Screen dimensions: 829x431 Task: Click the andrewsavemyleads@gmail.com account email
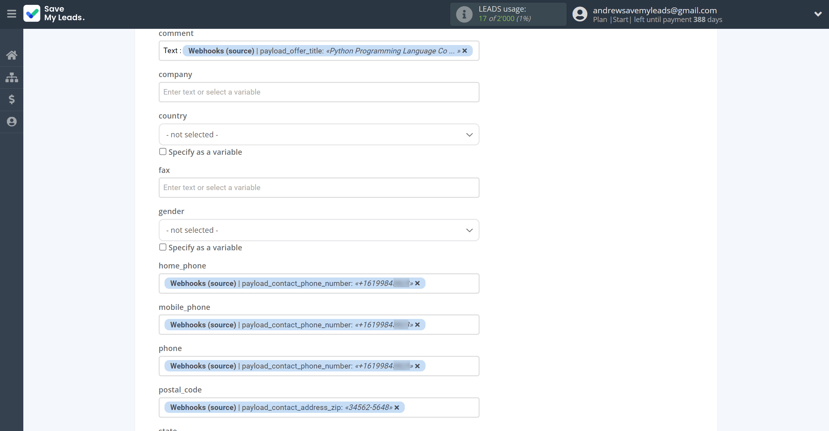pyautogui.click(x=655, y=10)
